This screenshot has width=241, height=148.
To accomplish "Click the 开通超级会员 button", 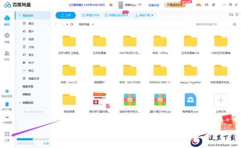I will (x=175, y=5).
